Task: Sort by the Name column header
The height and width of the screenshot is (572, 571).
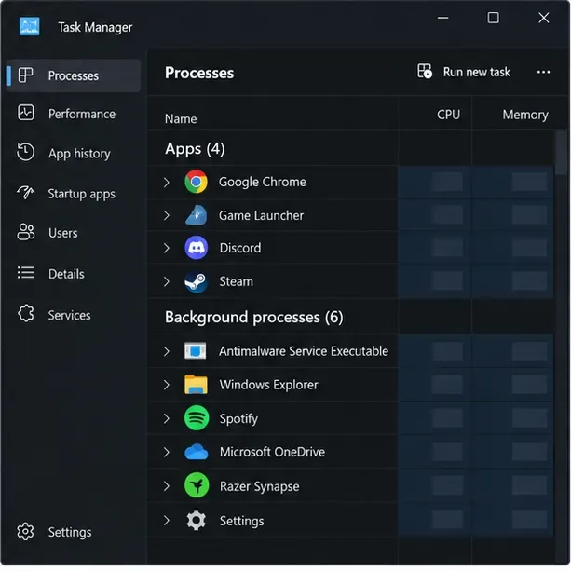Action: (181, 118)
